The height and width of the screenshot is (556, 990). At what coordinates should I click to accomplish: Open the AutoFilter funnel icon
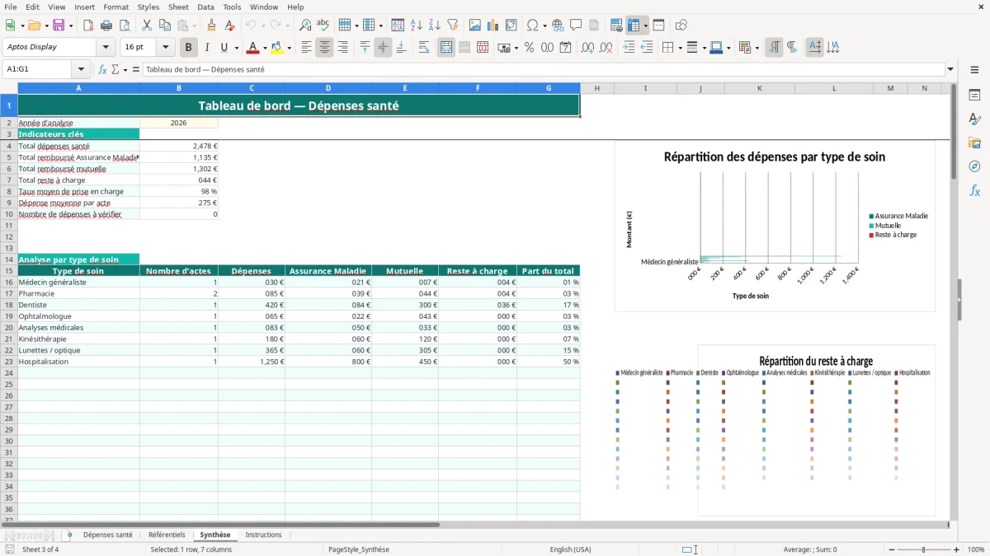[452, 26]
